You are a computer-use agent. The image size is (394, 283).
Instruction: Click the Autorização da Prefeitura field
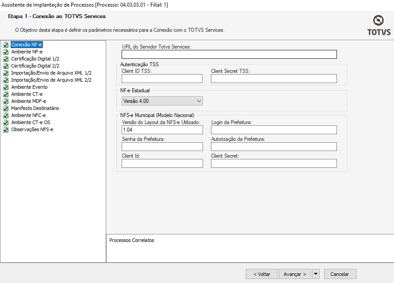tap(274, 147)
